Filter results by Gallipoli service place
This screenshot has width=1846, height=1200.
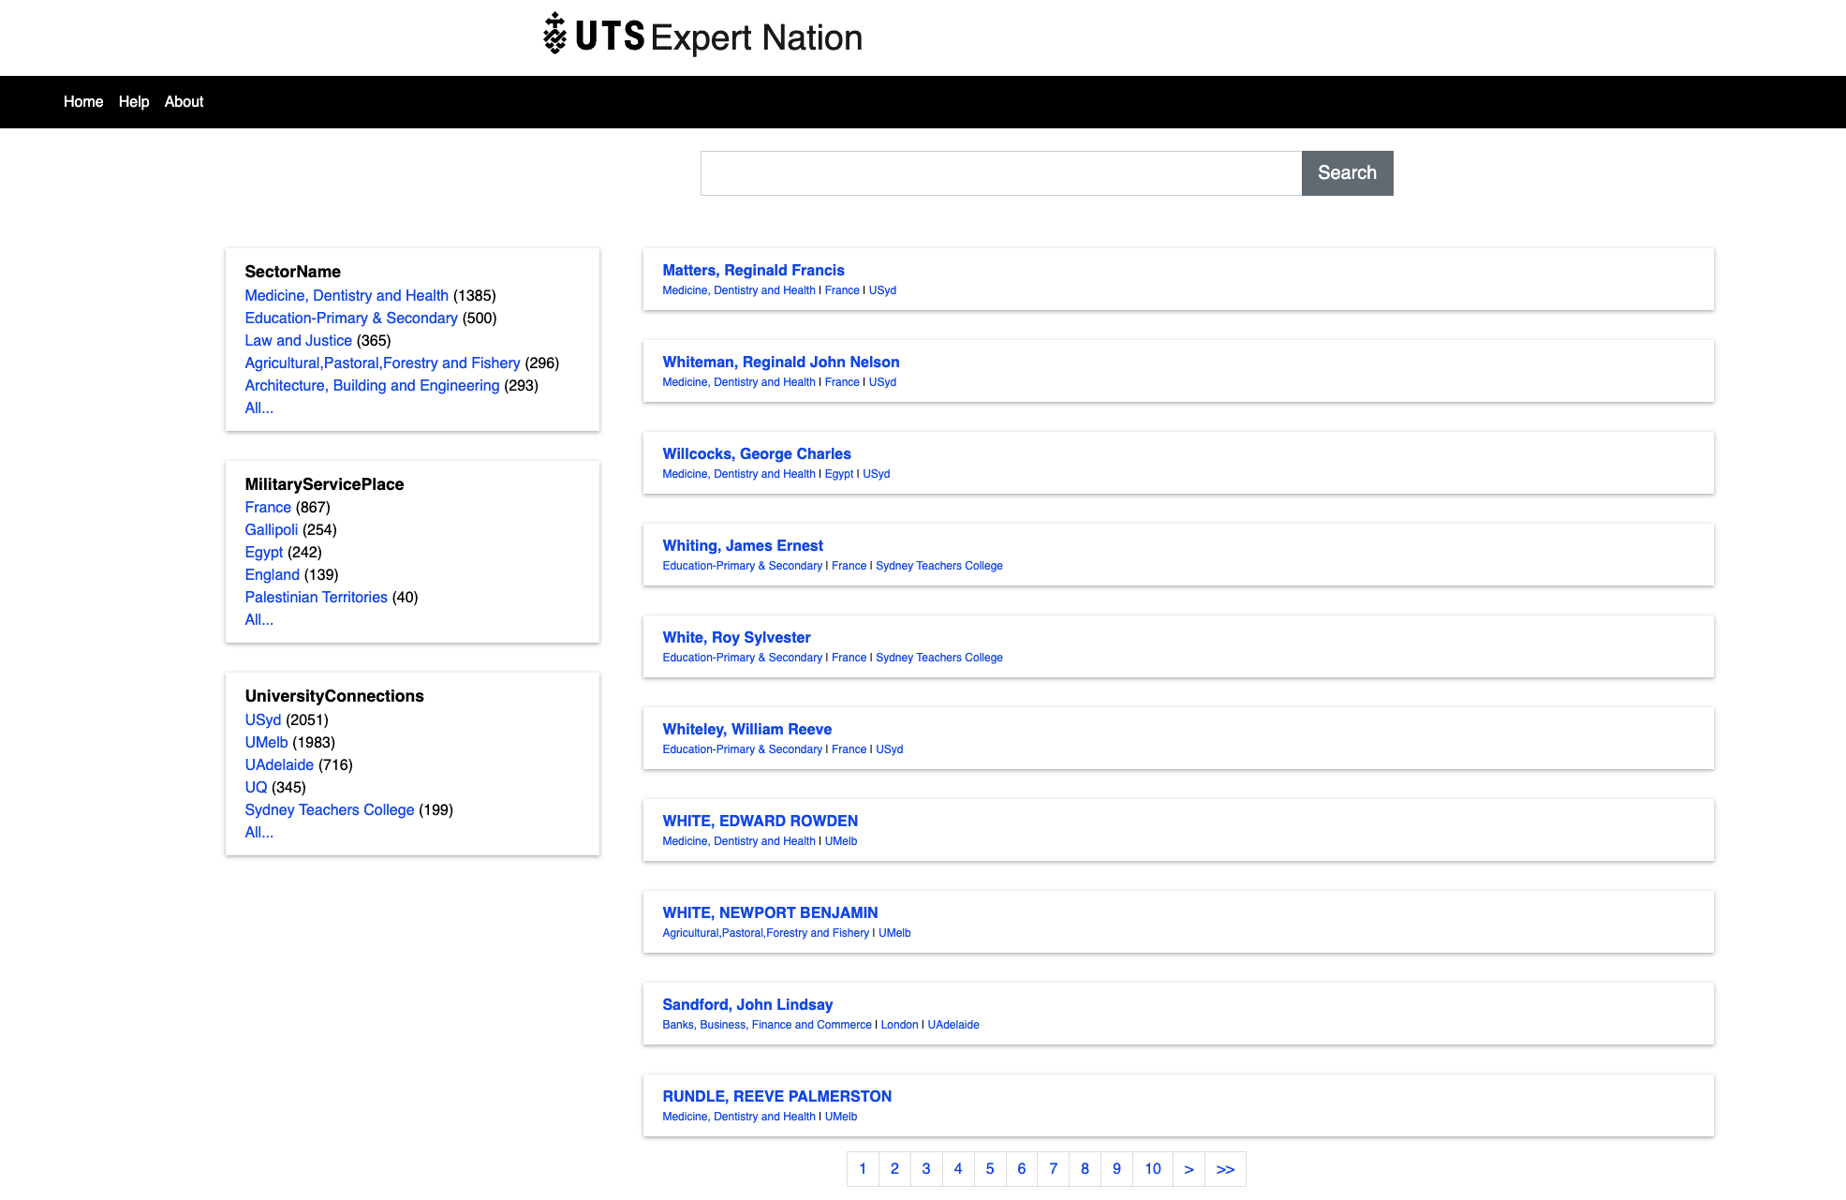coord(272,529)
